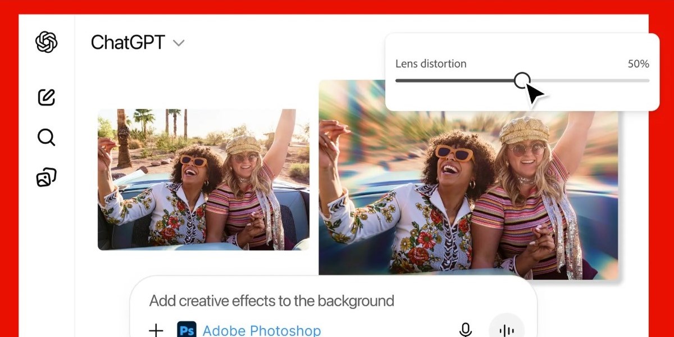
Task: Click the OpenAI logo in the sidebar
Action: pos(46,42)
